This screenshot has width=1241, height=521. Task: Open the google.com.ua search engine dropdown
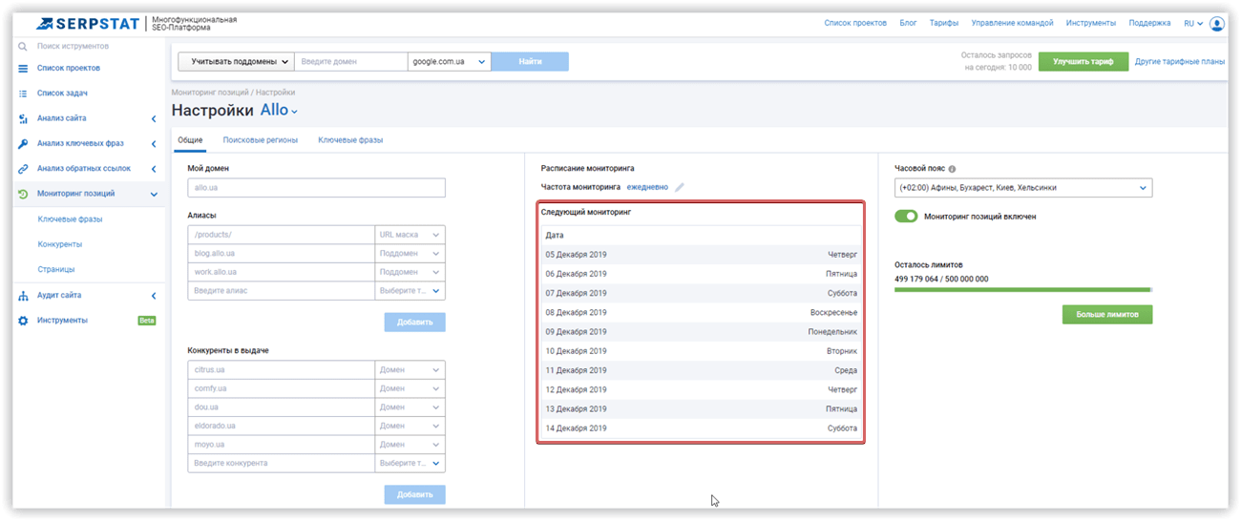(449, 61)
